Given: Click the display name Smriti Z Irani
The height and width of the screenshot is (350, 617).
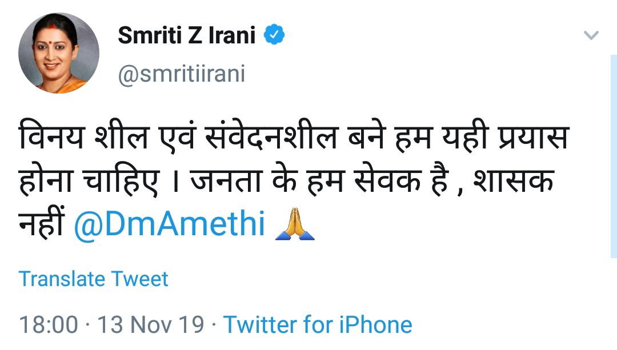Looking at the screenshot, I should [186, 36].
